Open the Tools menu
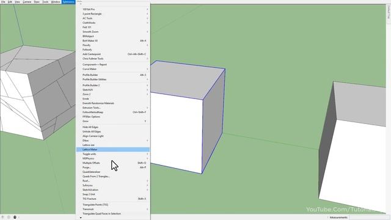Screen dimensions: 391x220 45,2
